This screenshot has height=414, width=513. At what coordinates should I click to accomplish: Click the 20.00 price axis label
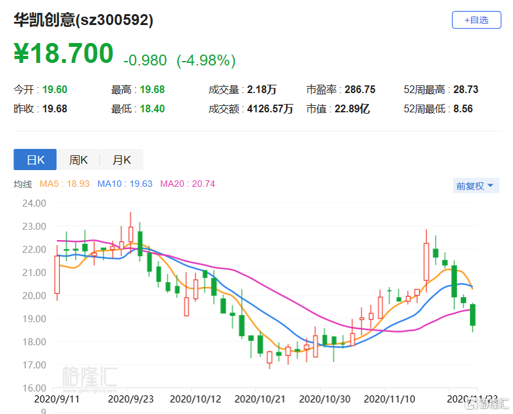coord(34,296)
